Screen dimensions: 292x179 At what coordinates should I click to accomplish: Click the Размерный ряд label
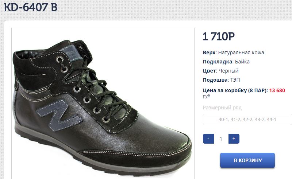click(x=222, y=108)
